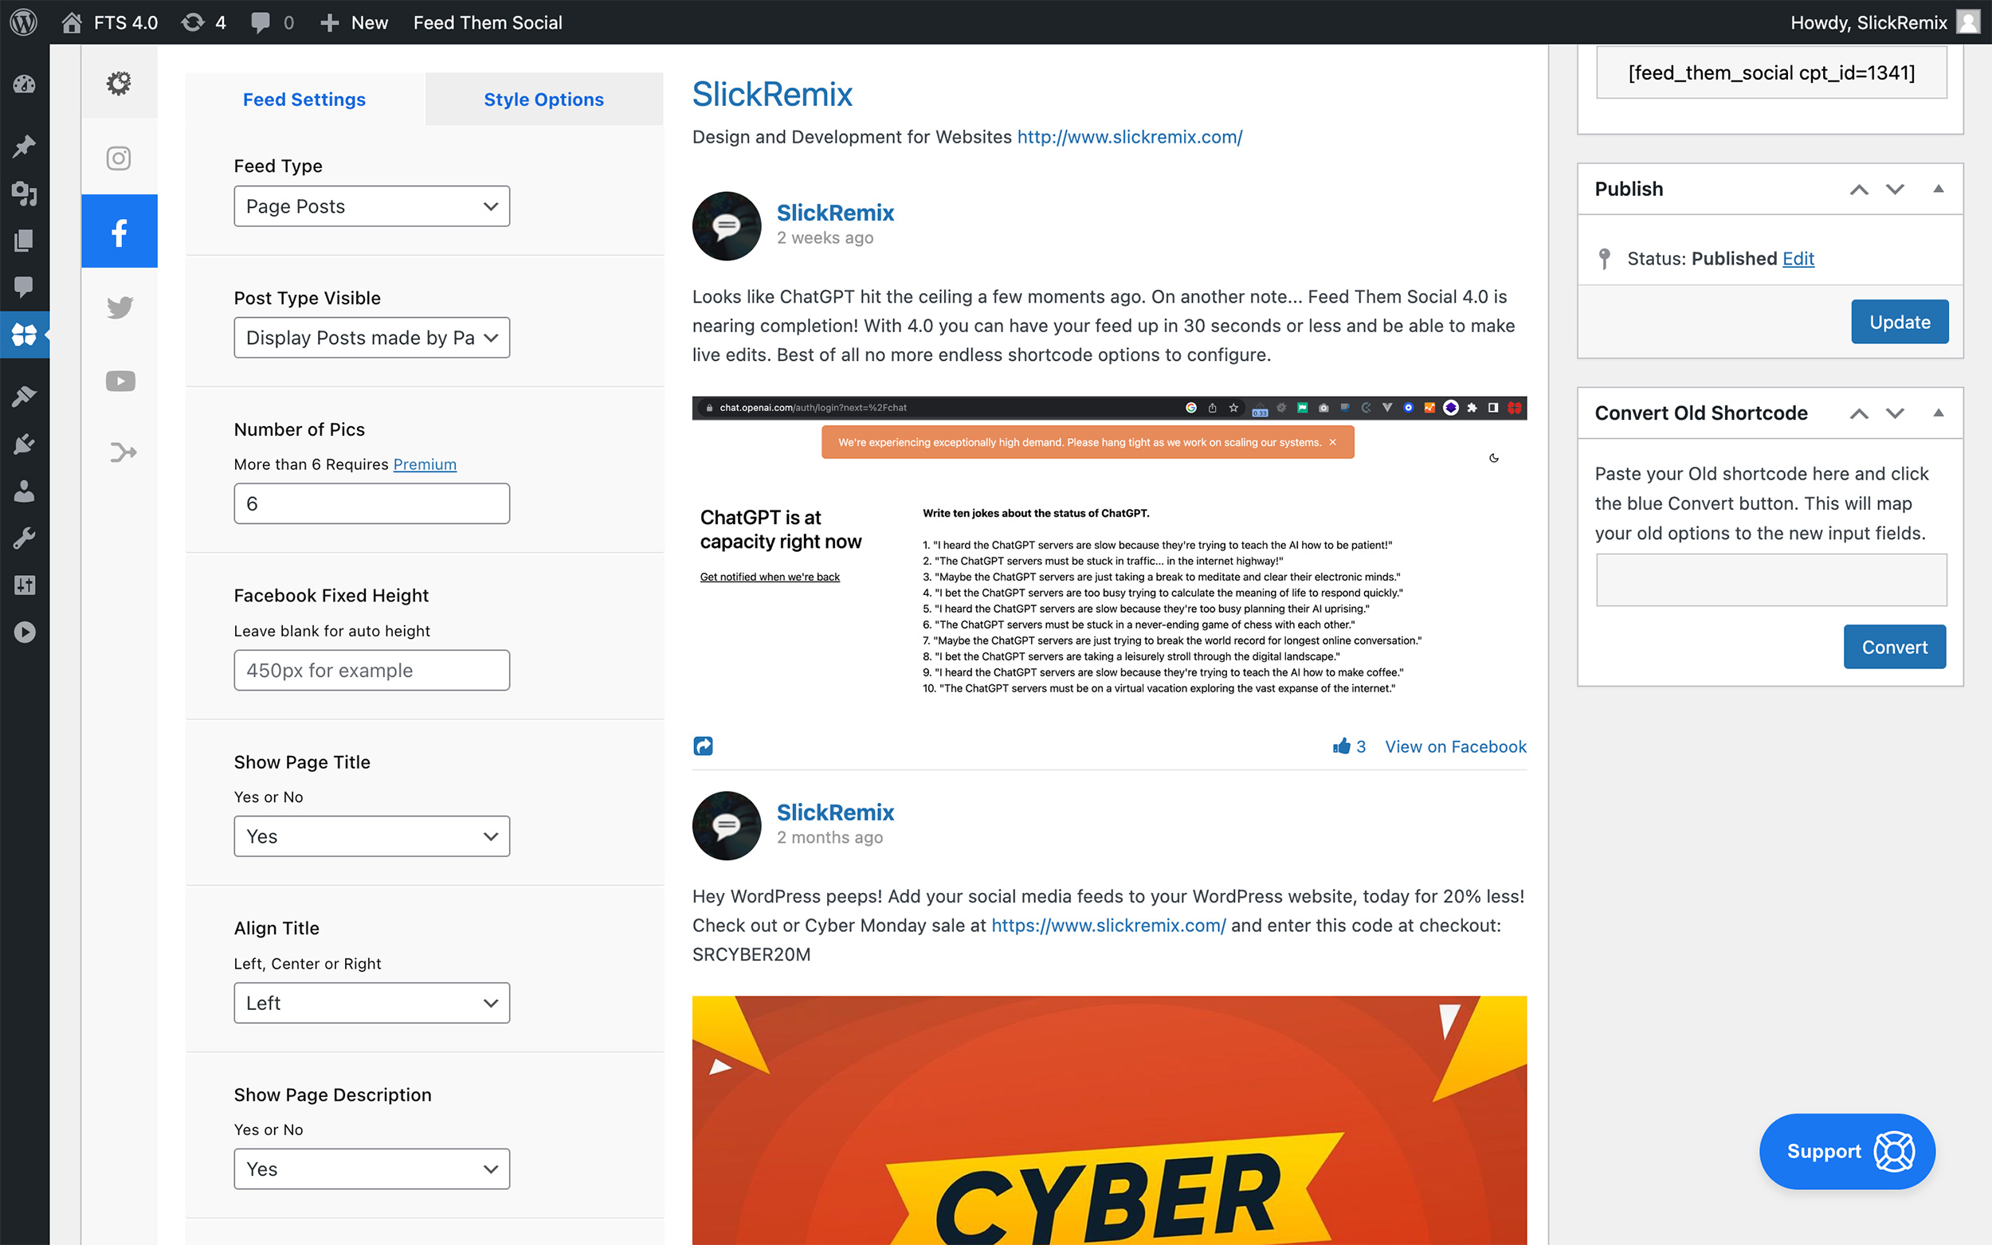The height and width of the screenshot is (1245, 1992).
Task: Open Tools wrench icon in sidebar
Action: click(x=24, y=538)
